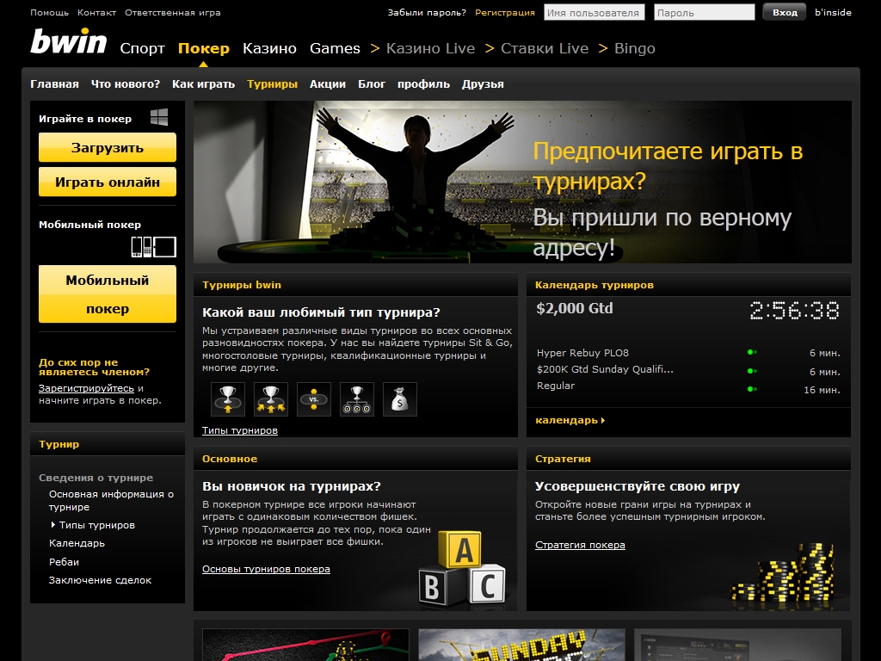Click the 'Пароль' password field

[x=704, y=13]
